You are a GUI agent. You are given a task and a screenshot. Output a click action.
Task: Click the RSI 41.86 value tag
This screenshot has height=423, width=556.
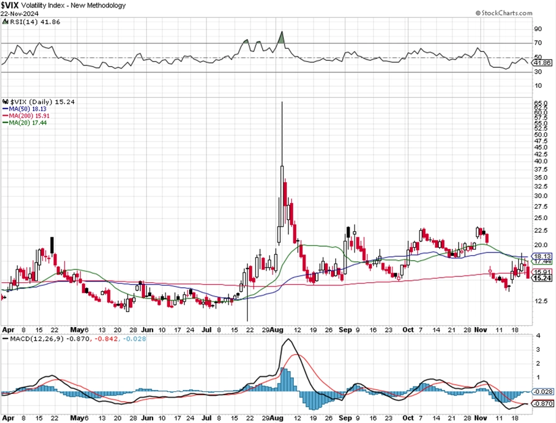542,63
